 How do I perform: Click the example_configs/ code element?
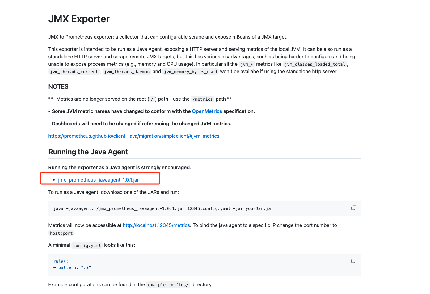[168, 284]
